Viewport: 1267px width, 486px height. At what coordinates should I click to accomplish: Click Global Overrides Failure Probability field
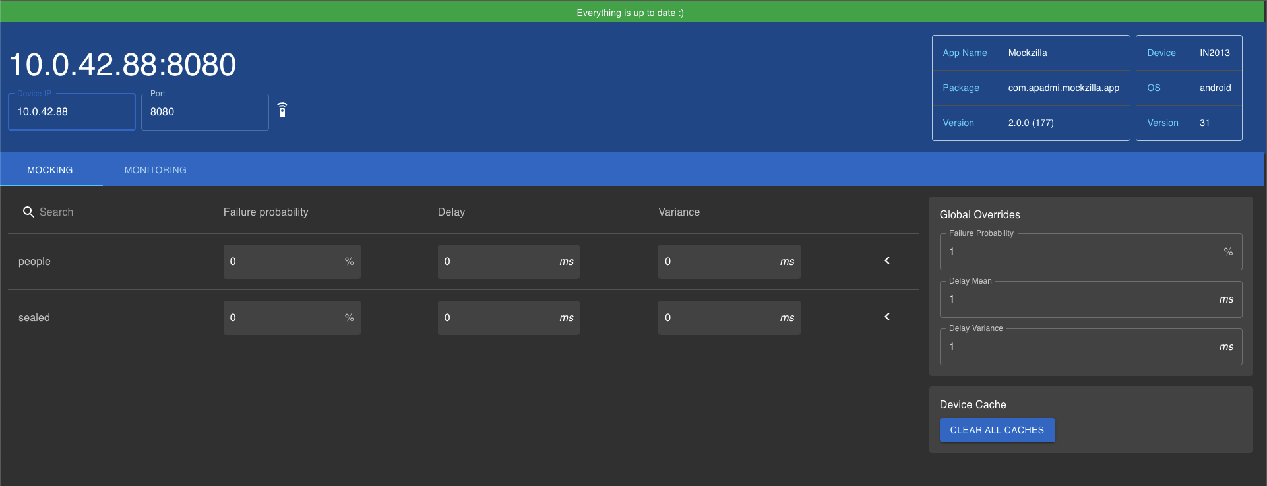[1082, 252]
